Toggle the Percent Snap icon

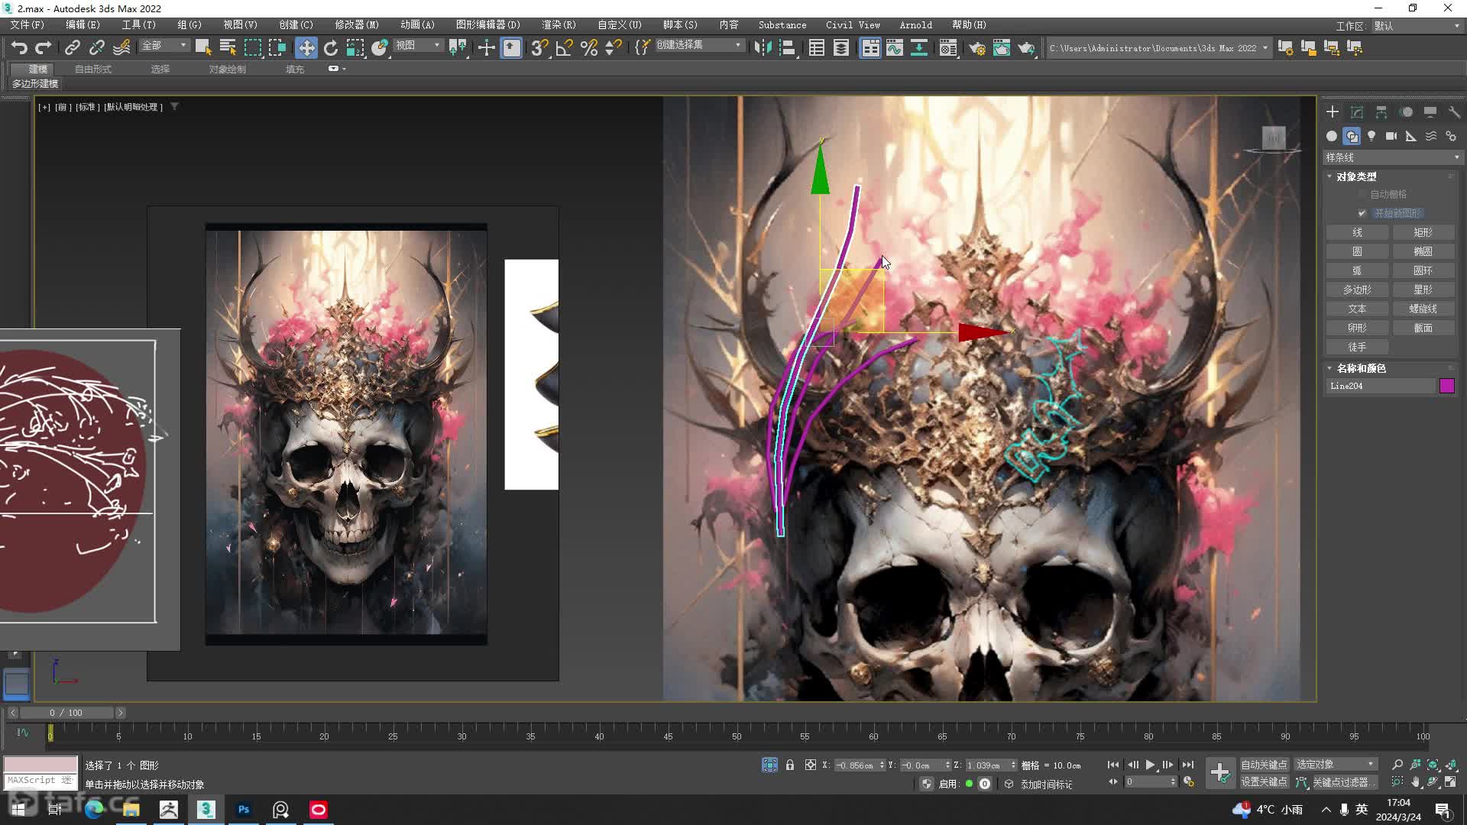[589, 47]
